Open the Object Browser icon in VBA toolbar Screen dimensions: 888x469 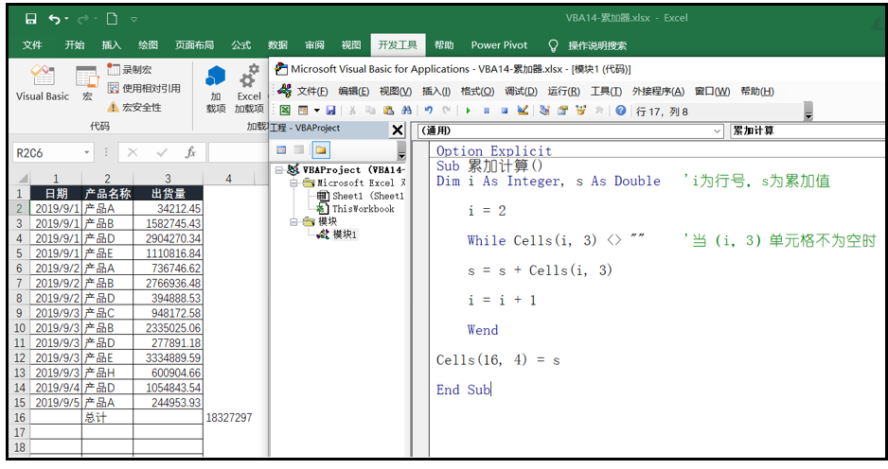coord(581,111)
